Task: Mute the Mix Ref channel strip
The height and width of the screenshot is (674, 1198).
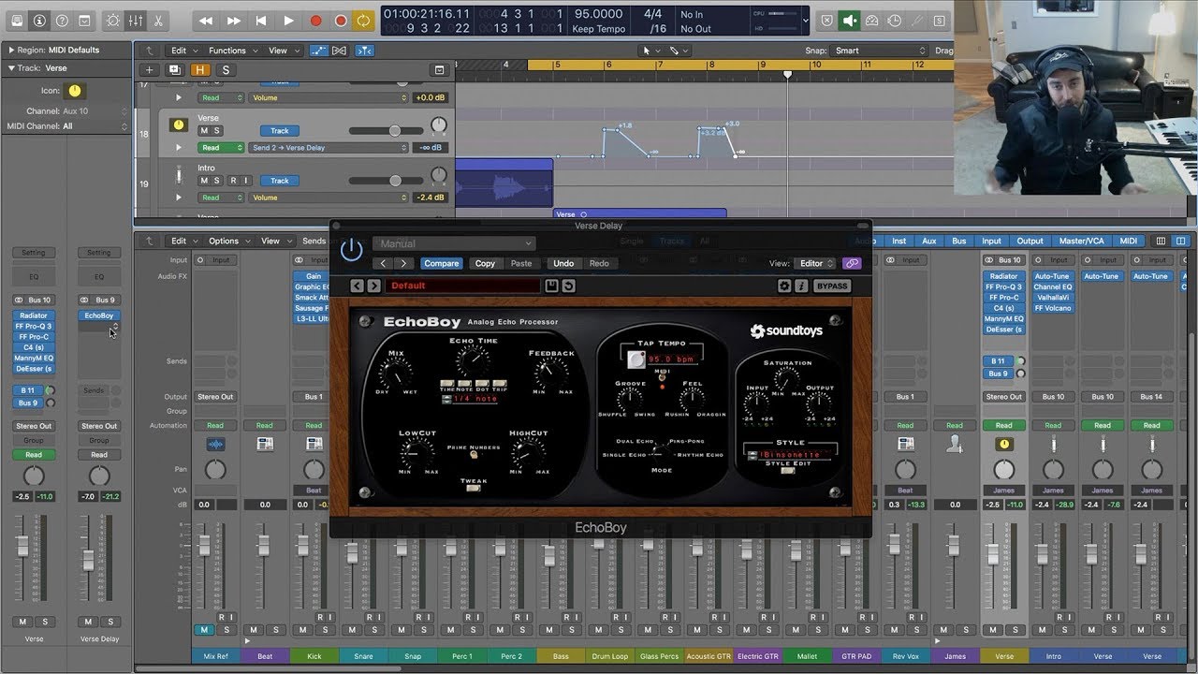Action: (x=203, y=630)
